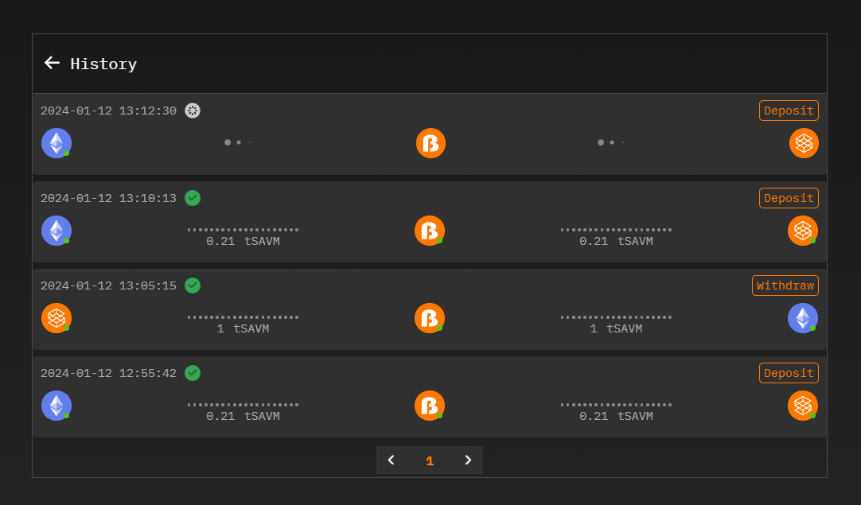The width and height of the screenshot is (861, 505).
Task: Click the orange cube chain icon at 13:10:13
Action: [803, 231]
